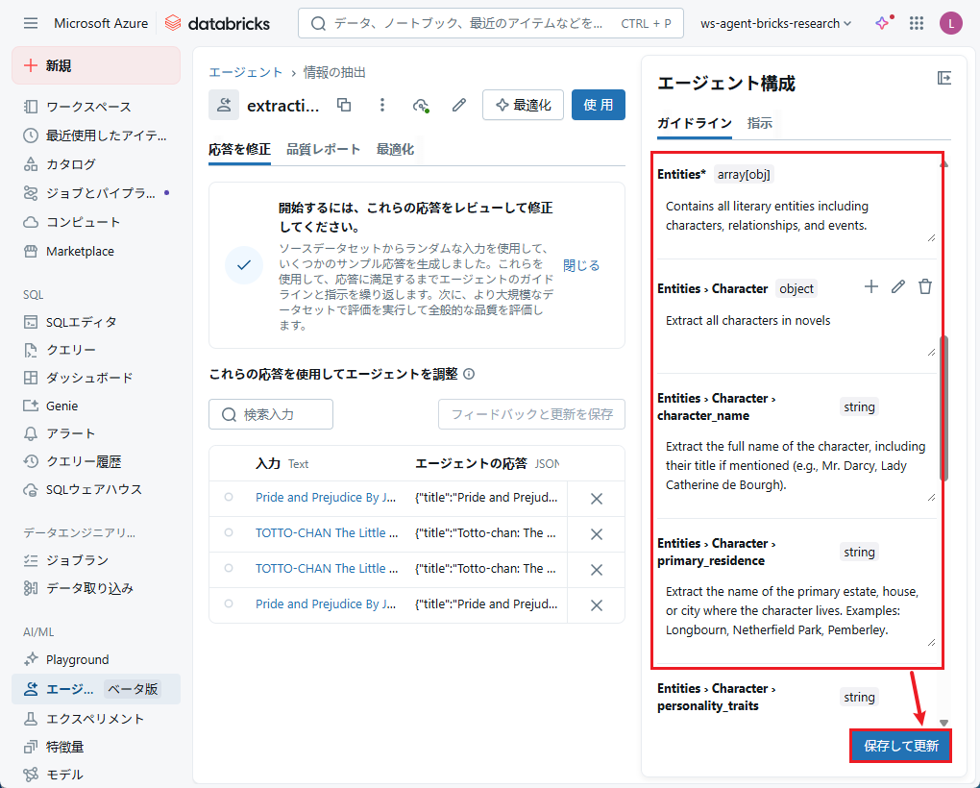Viewport: 980px width, 788px height.
Task: Click the 検索入力 search field
Action: [271, 414]
